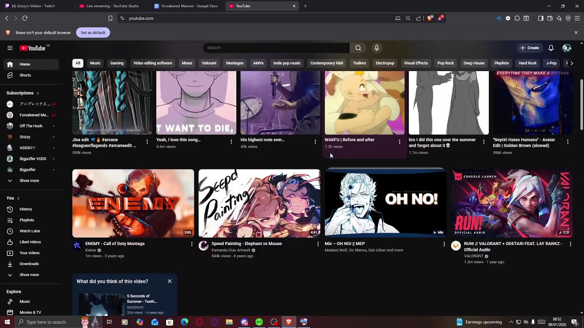Open more options for ENEMY montage video
Screen dimensions: 584x328
coord(192,244)
